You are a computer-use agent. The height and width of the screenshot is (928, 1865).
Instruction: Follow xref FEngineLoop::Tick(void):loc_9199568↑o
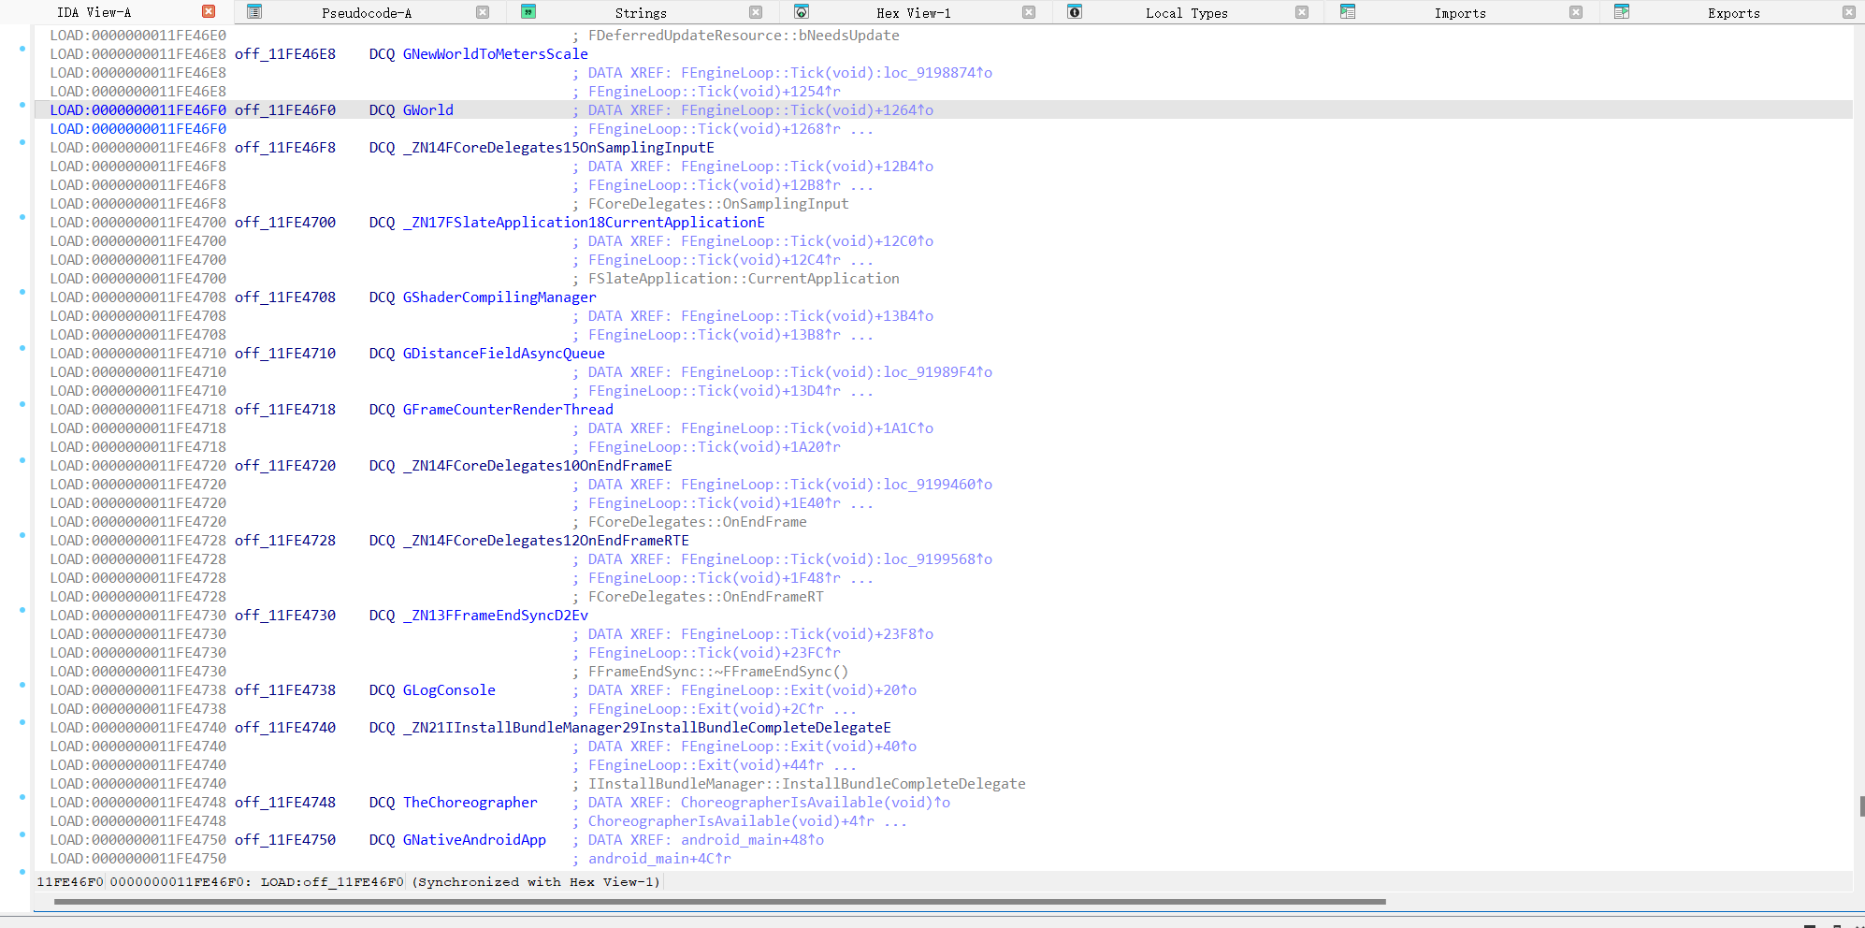coord(836,559)
